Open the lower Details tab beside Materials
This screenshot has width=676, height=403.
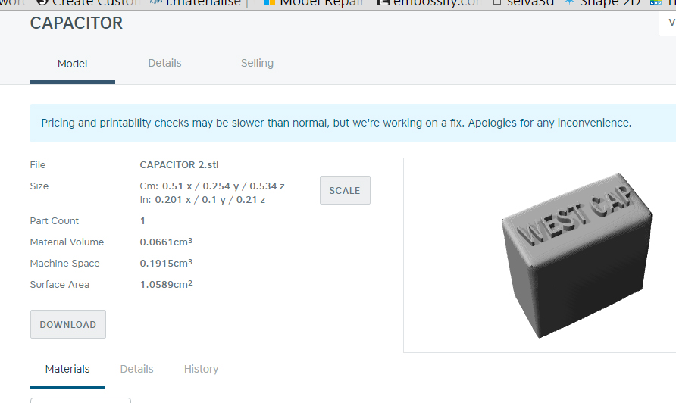(136, 369)
